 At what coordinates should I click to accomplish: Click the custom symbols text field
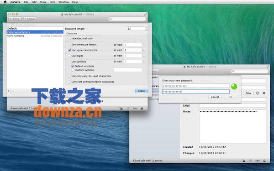[128, 70]
